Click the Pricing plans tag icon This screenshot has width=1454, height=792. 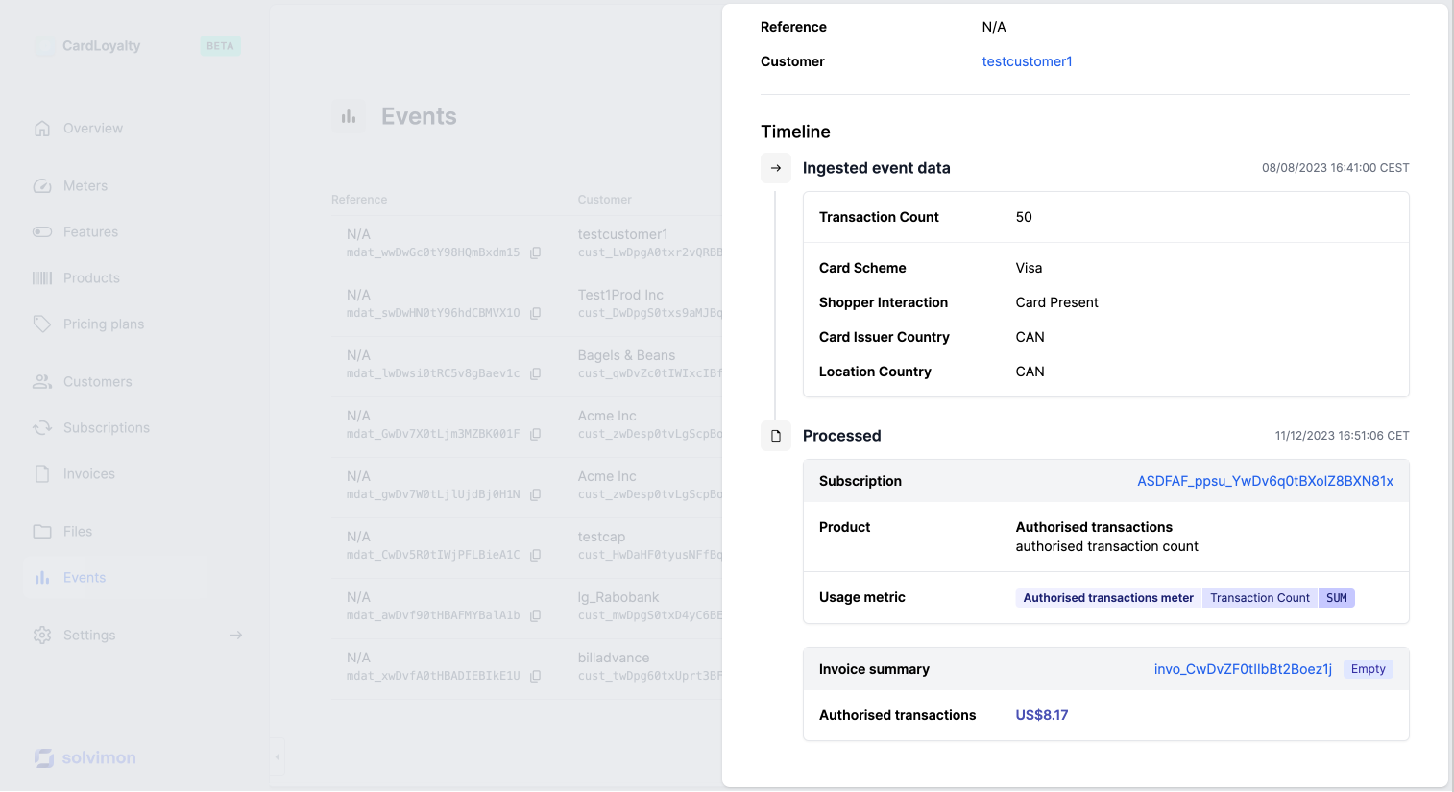[x=42, y=324]
